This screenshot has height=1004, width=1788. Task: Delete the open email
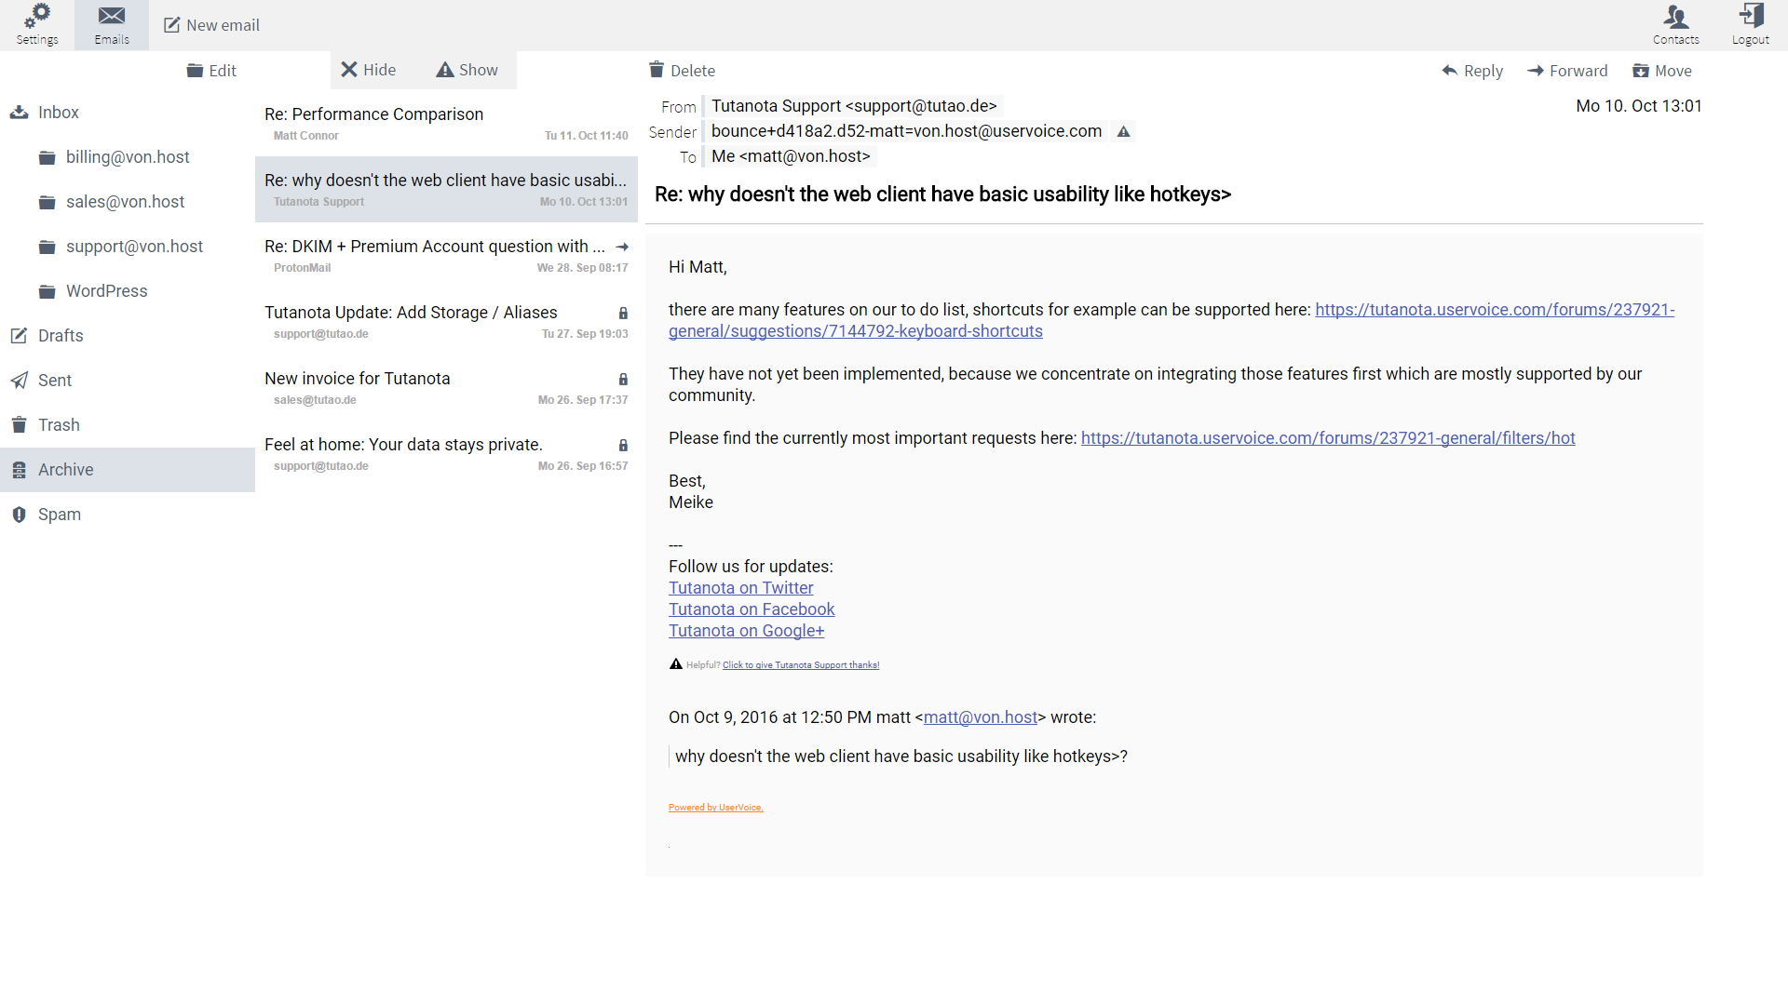coord(682,71)
